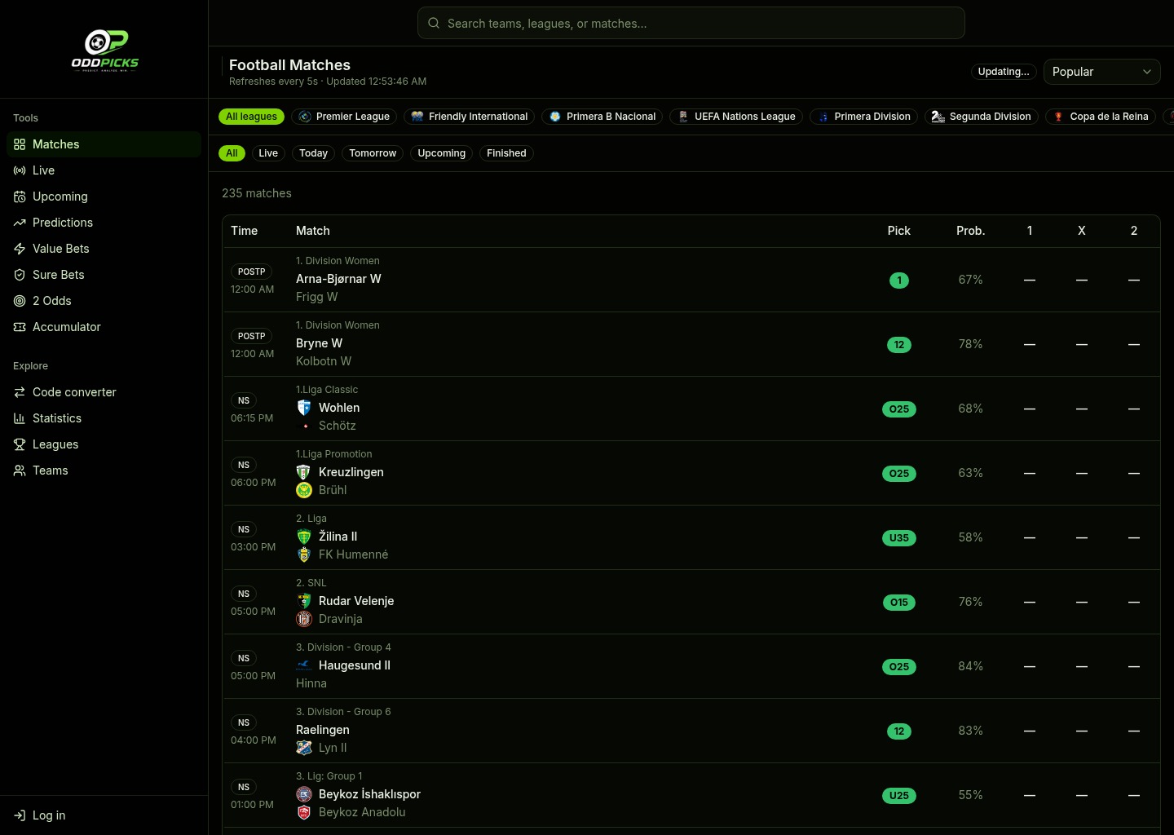The image size is (1174, 835).
Task: Click the Updating... status button
Action: pos(1004,72)
